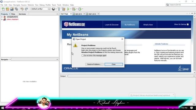Close the sign1.java tab
The image size is (196, 110).
coord(98,14)
